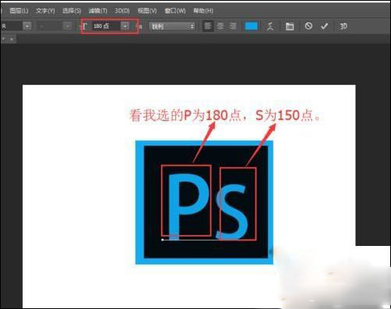Commit current text edits with checkmark
391x309 pixels.
(x=324, y=26)
